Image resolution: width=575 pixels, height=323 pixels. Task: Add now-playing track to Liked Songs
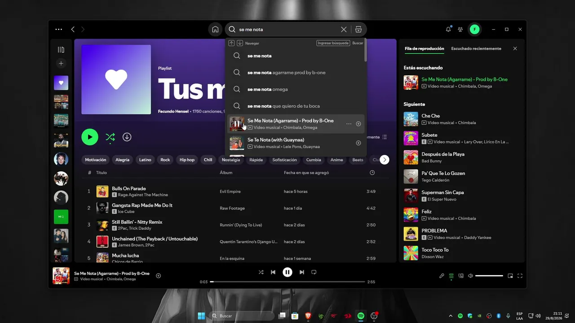point(158,275)
